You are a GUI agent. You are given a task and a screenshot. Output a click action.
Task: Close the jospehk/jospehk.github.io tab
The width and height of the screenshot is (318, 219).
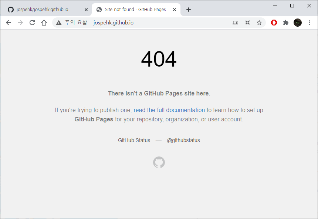click(86, 10)
